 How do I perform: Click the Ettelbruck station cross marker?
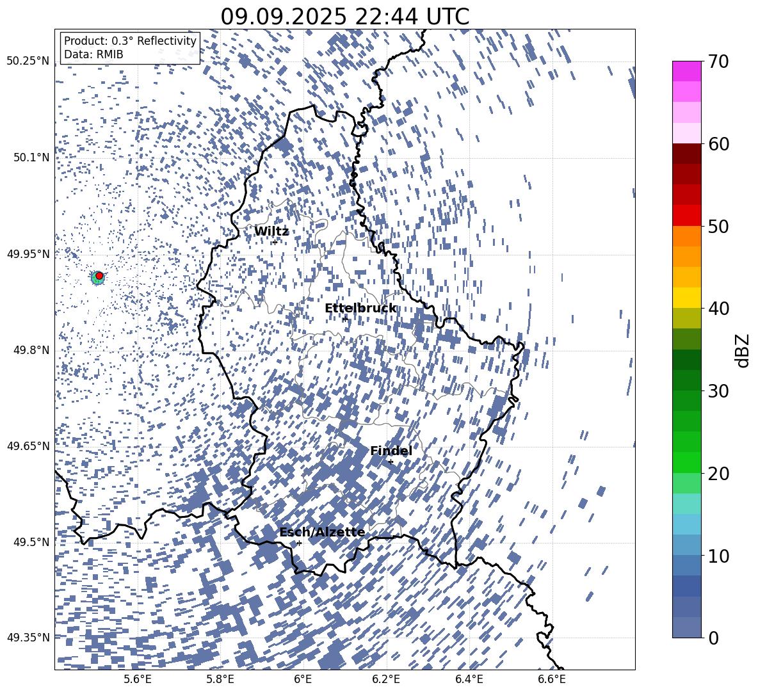pos(345,319)
